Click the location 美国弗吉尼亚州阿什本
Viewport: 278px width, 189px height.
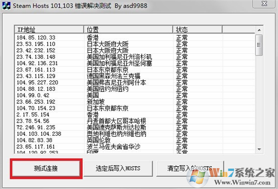point(116,82)
